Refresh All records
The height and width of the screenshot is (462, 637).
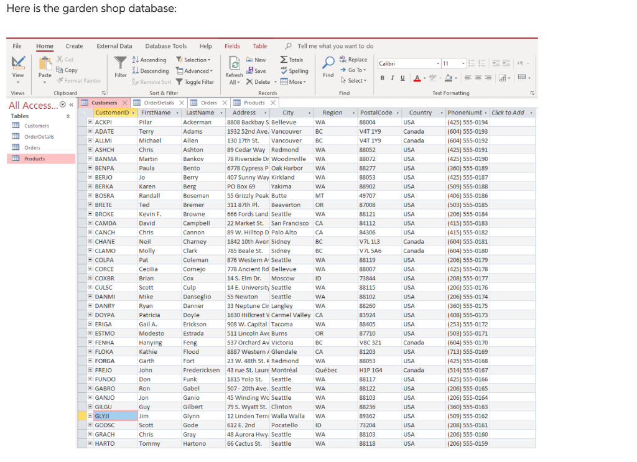tap(234, 70)
